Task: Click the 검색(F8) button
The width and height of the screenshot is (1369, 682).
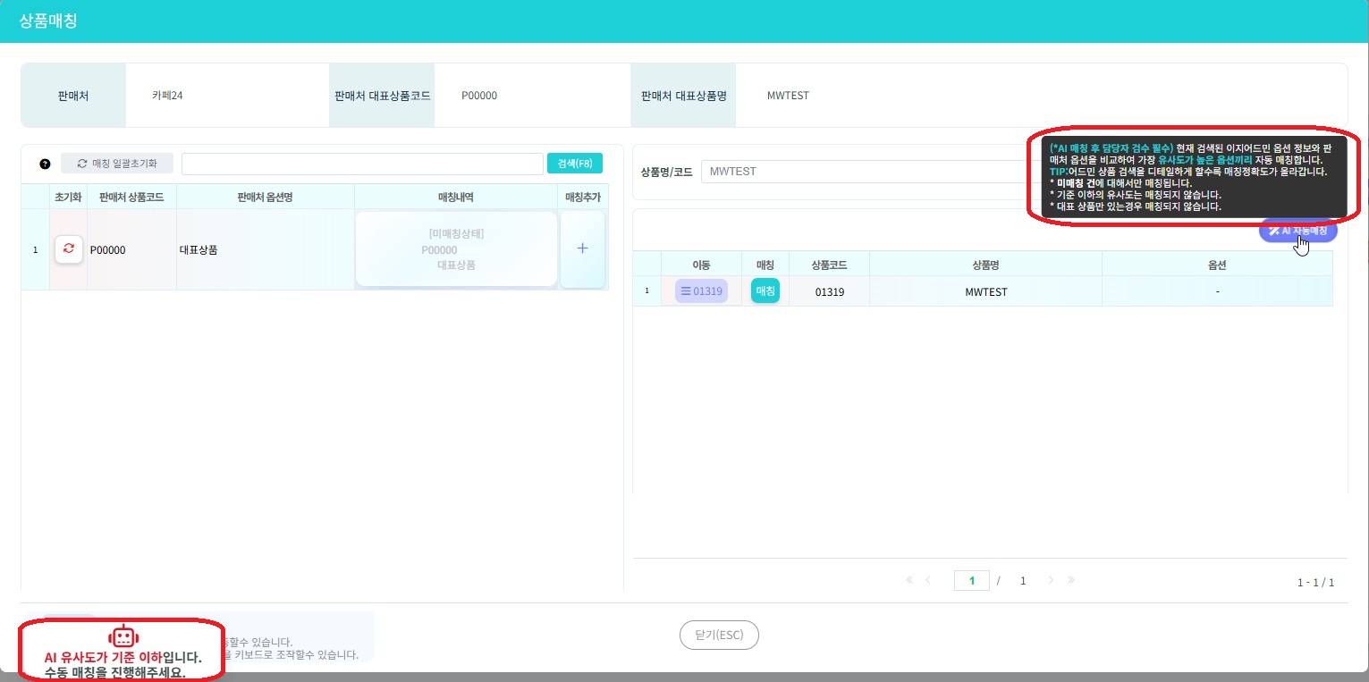Action: [575, 164]
